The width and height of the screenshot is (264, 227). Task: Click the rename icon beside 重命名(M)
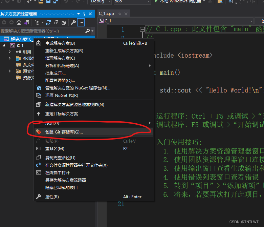point(39,148)
